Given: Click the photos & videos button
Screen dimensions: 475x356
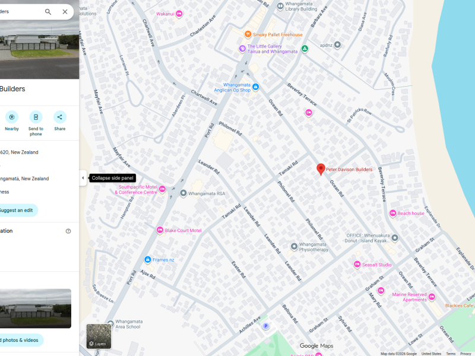Looking at the screenshot, I should click(20, 340).
